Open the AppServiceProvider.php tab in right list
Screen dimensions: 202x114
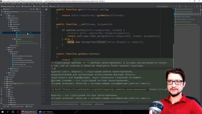coord(183,17)
